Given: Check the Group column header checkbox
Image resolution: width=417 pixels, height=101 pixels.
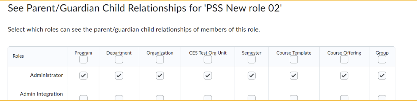Looking at the screenshot, I should coord(382,59).
